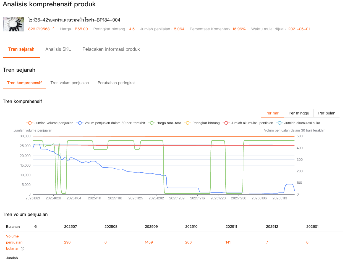Hide the Jumlah akumulasi penilaian series
Viewport: 345px width, 262px height.
(248, 123)
